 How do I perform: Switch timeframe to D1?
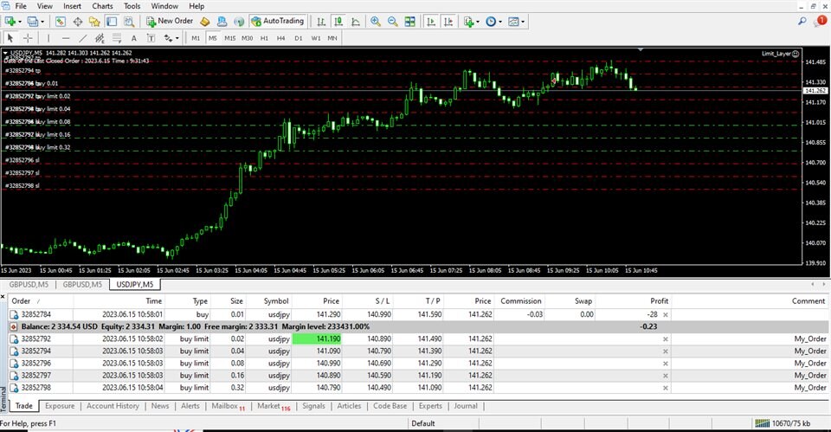pos(299,38)
